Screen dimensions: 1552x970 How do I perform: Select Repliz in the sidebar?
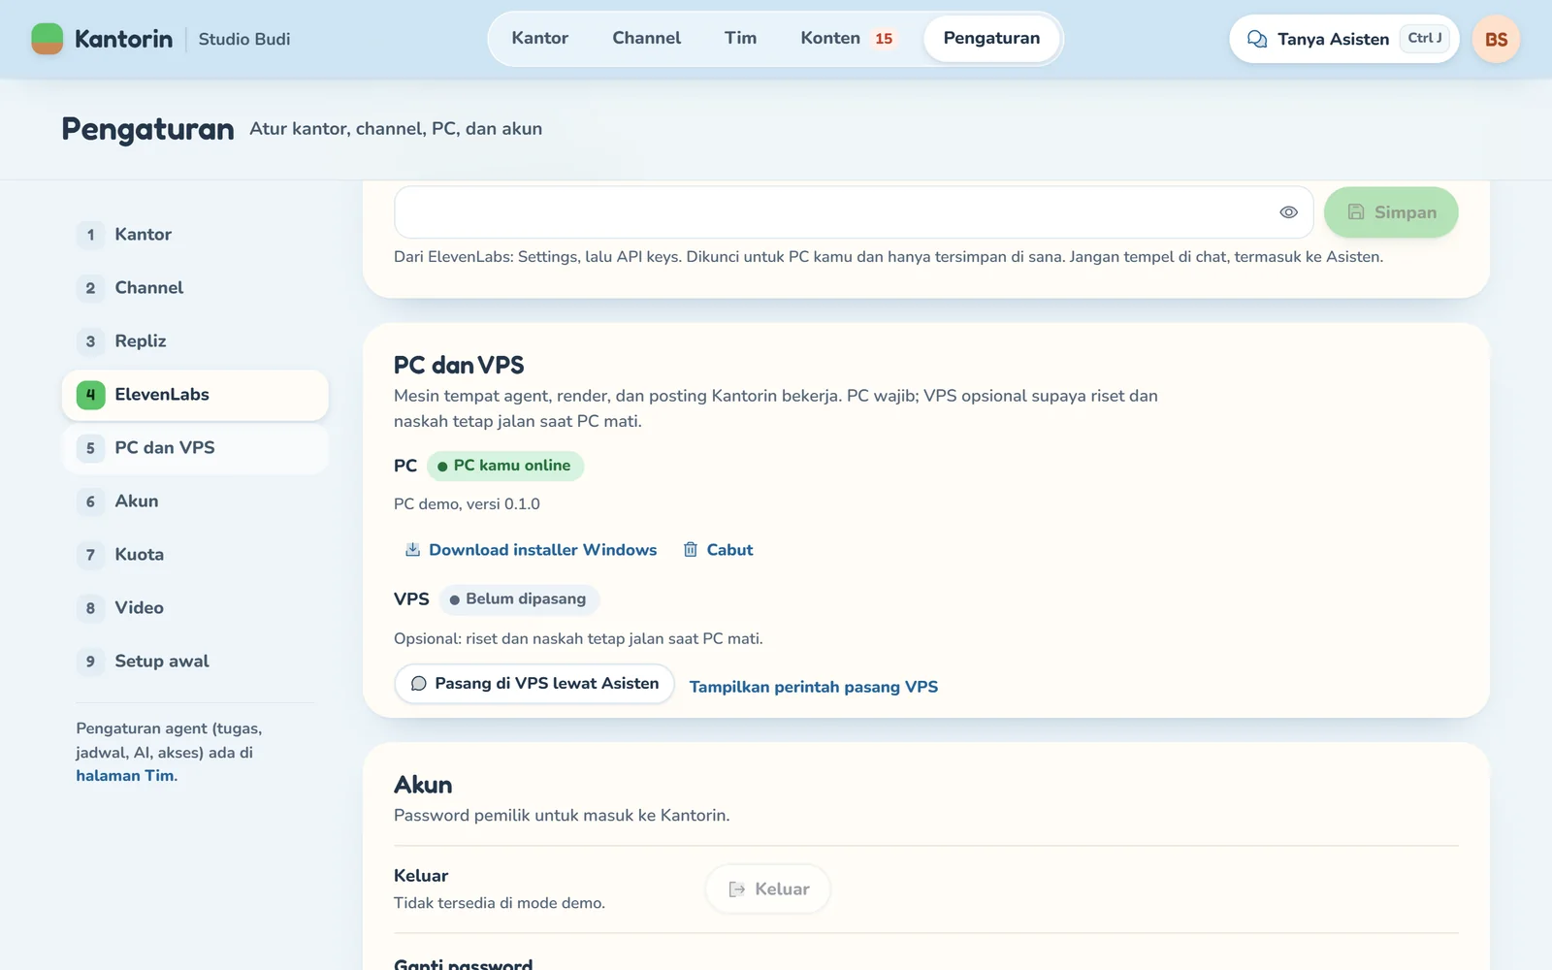tap(195, 341)
